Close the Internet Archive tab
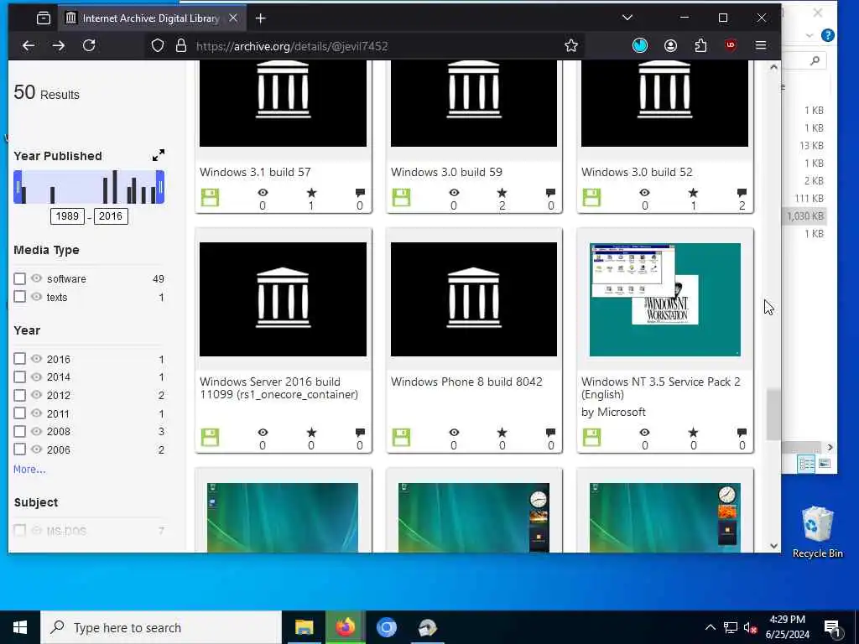Image resolution: width=859 pixels, height=644 pixels. [x=233, y=18]
